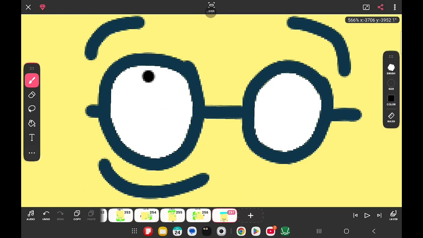Open the black Color swatch
The height and width of the screenshot is (238, 423).
(x=391, y=100)
